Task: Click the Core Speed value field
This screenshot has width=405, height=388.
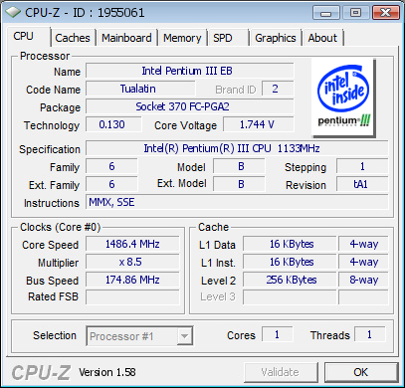Action: (132, 244)
